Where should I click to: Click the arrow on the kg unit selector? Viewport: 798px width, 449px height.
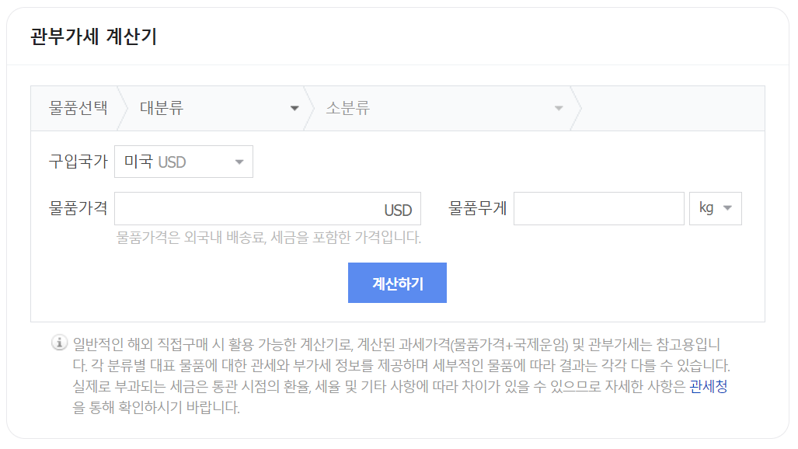click(729, 208)
